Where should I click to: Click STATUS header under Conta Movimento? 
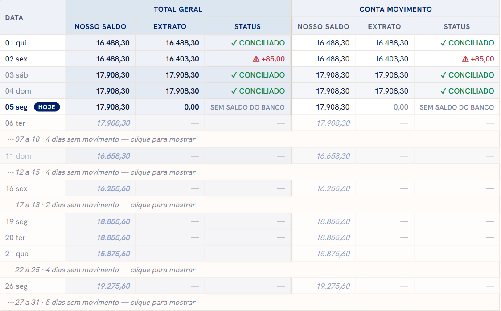(456, 26)
